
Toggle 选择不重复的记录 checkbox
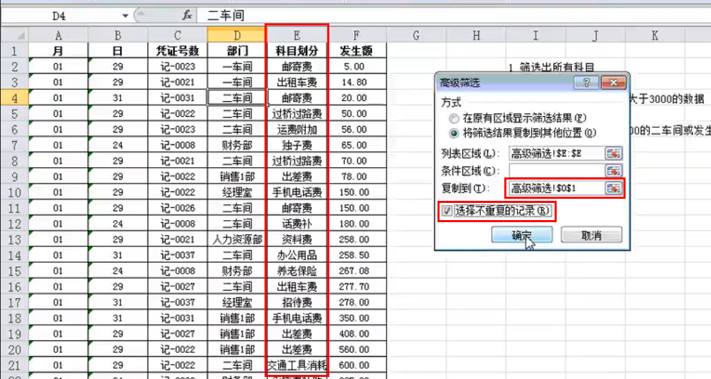[x=447, y=211]
